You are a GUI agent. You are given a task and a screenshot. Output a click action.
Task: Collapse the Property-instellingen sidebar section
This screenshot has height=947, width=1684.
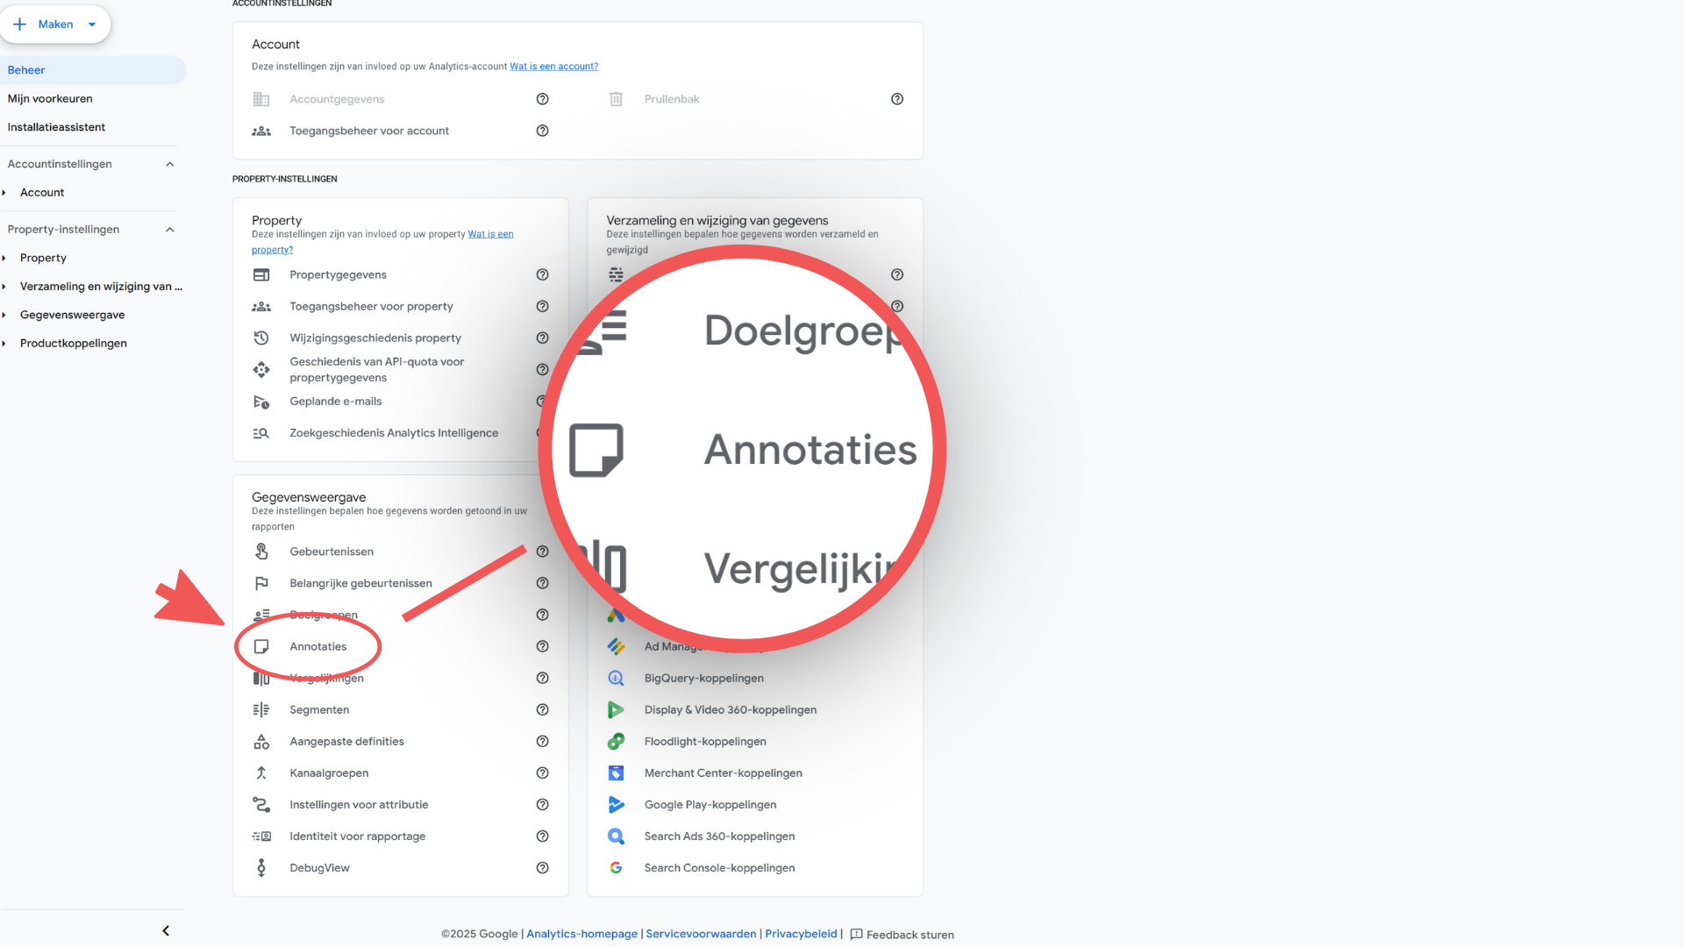point(170,230)
